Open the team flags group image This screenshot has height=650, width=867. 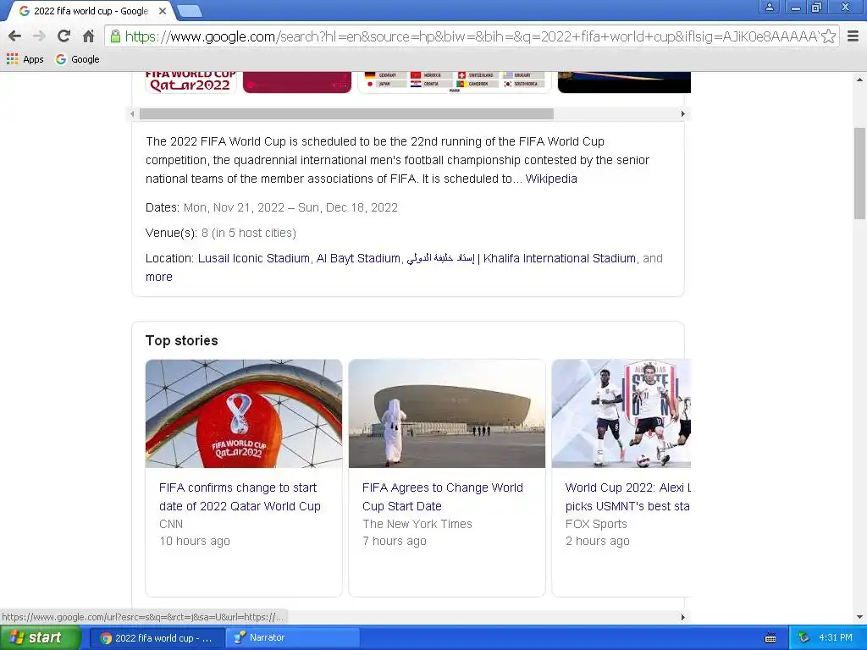tap(455, 82)
